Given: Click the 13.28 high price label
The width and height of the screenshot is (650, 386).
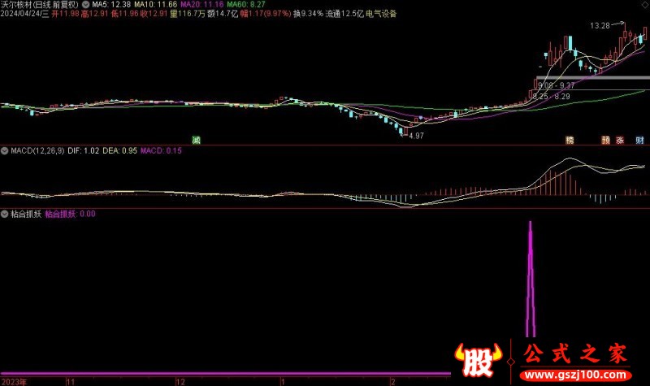Looking at the screenshot, I should 600,26.
